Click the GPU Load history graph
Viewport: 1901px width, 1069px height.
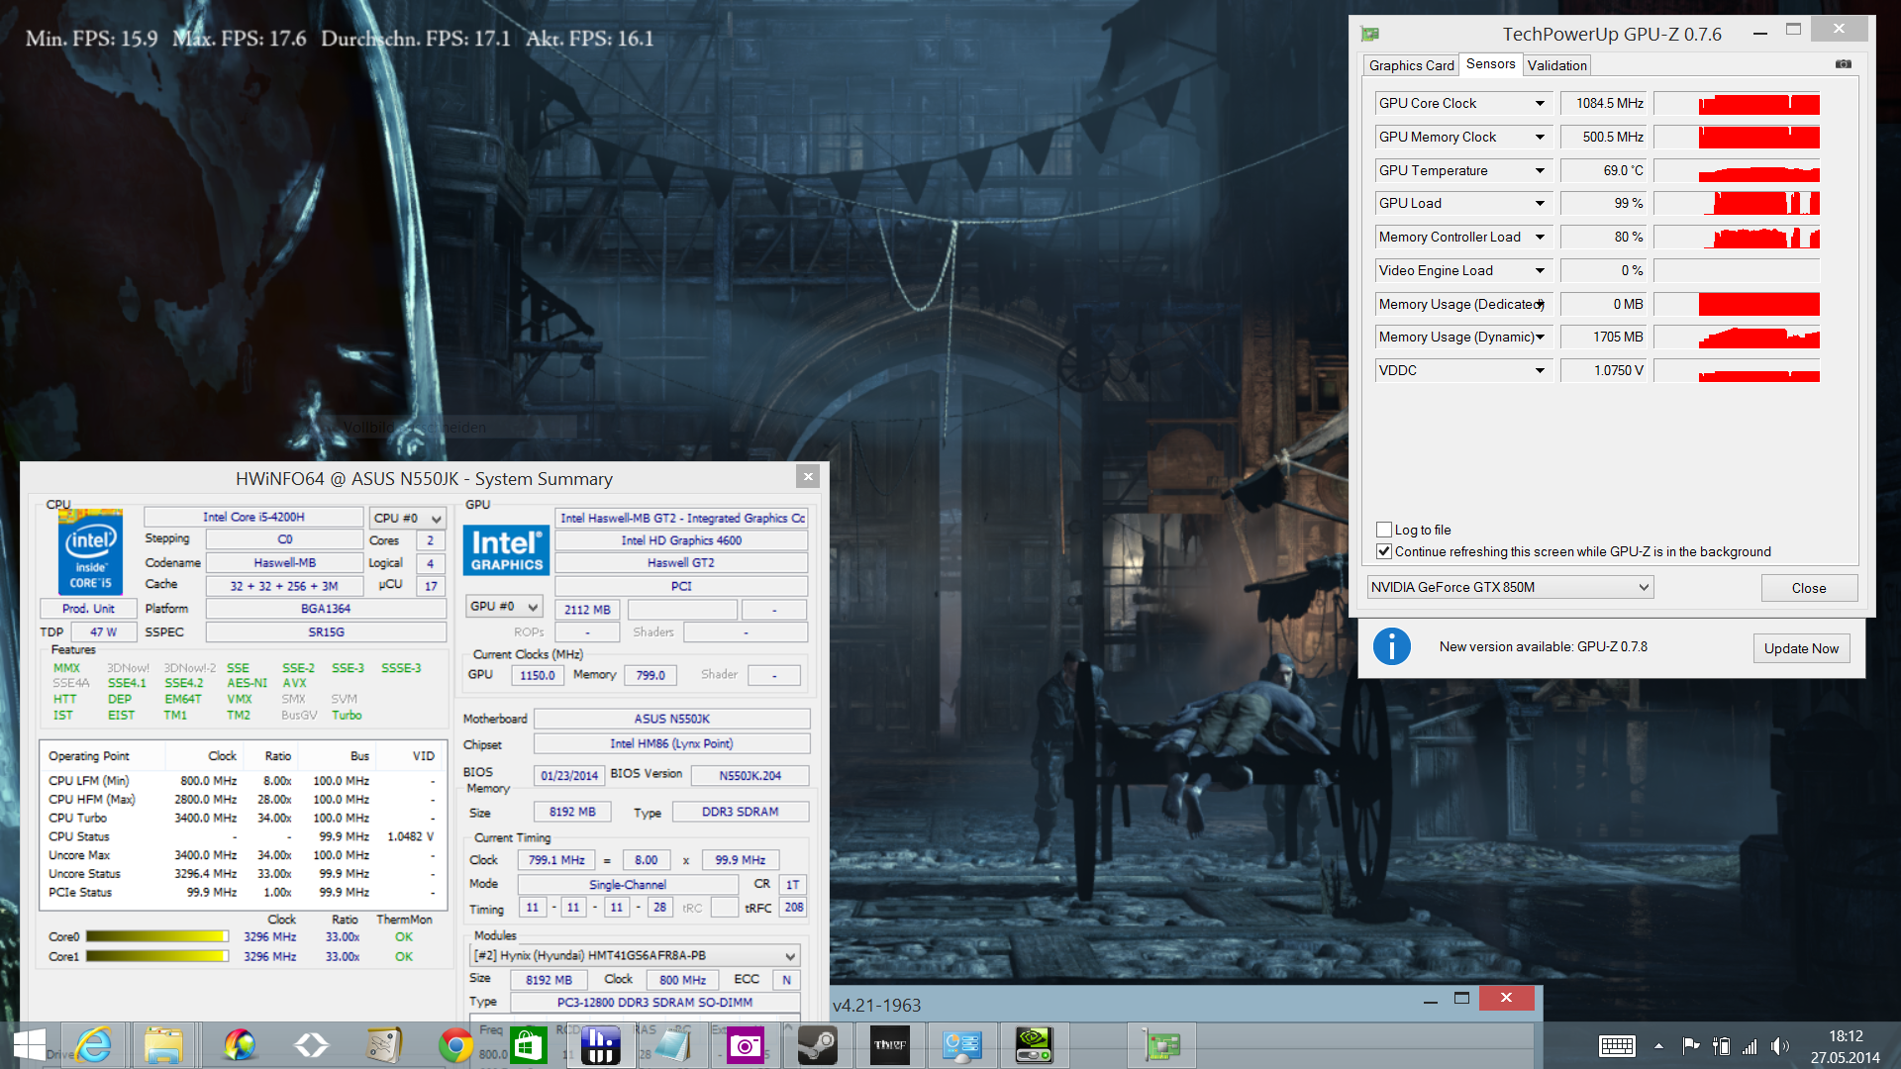click(x=1738, y=203)
